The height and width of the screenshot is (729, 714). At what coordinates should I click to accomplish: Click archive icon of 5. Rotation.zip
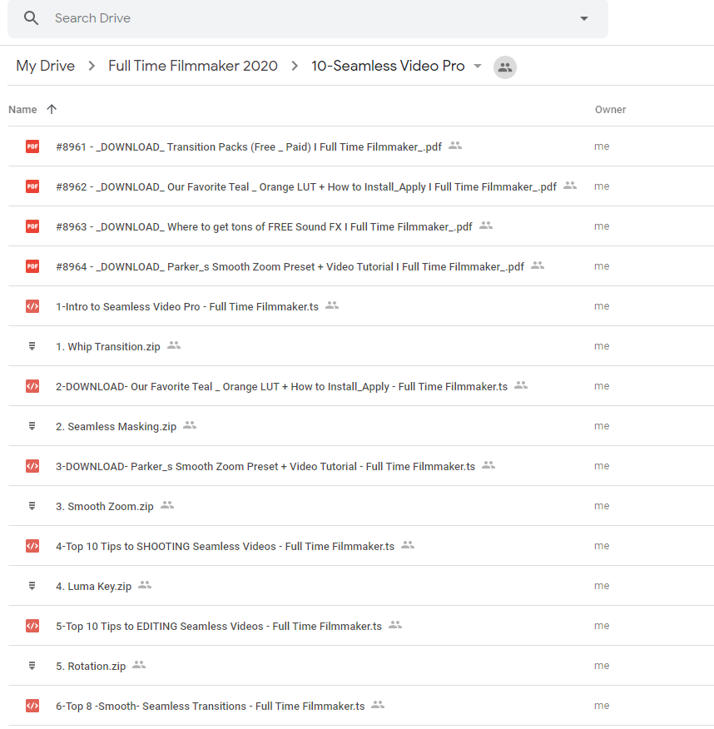(32, 667)
